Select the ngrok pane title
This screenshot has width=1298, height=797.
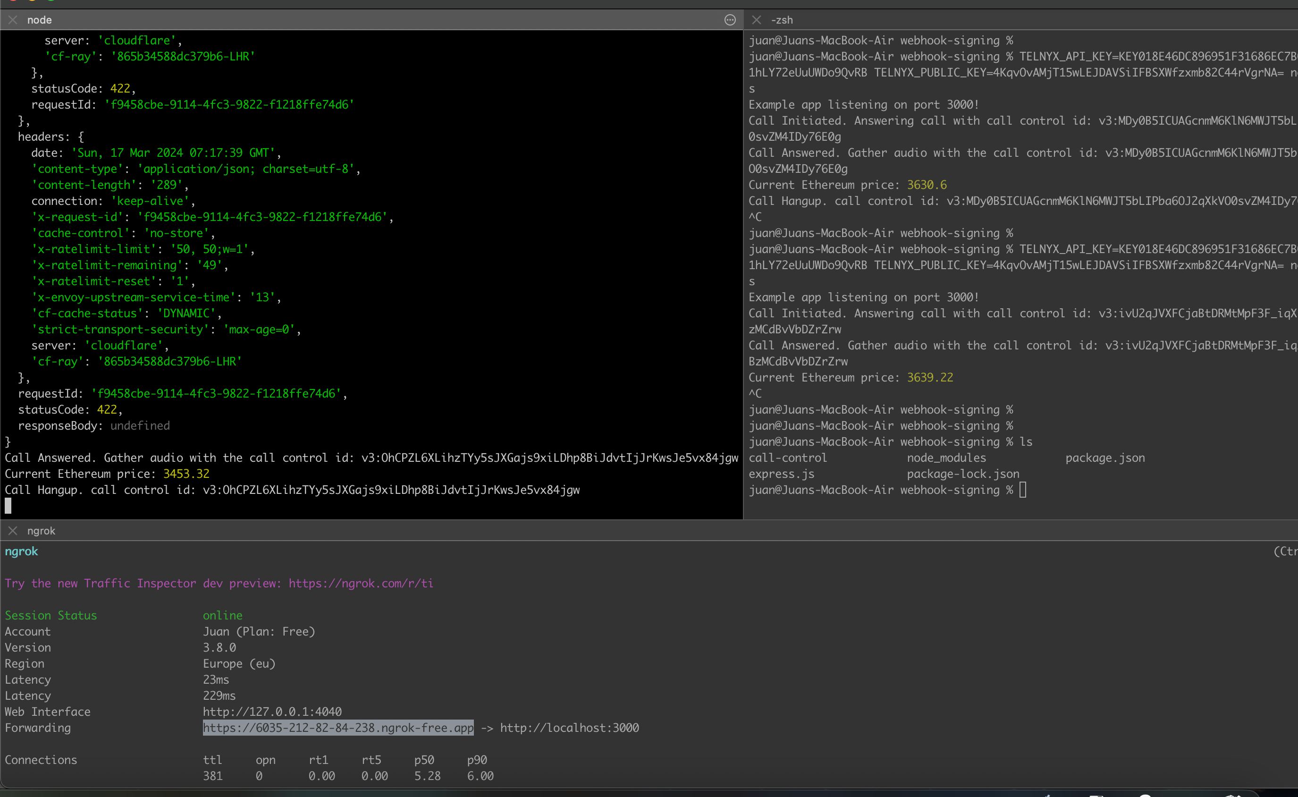click(41, 531)
